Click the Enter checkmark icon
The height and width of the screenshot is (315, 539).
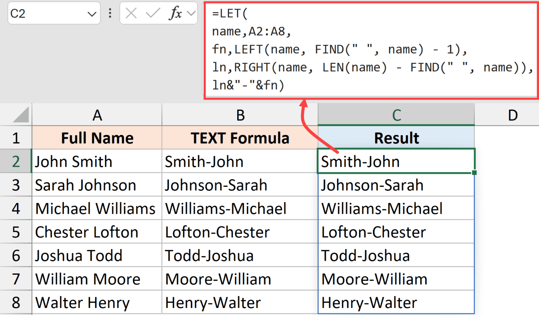coord(153,13)
